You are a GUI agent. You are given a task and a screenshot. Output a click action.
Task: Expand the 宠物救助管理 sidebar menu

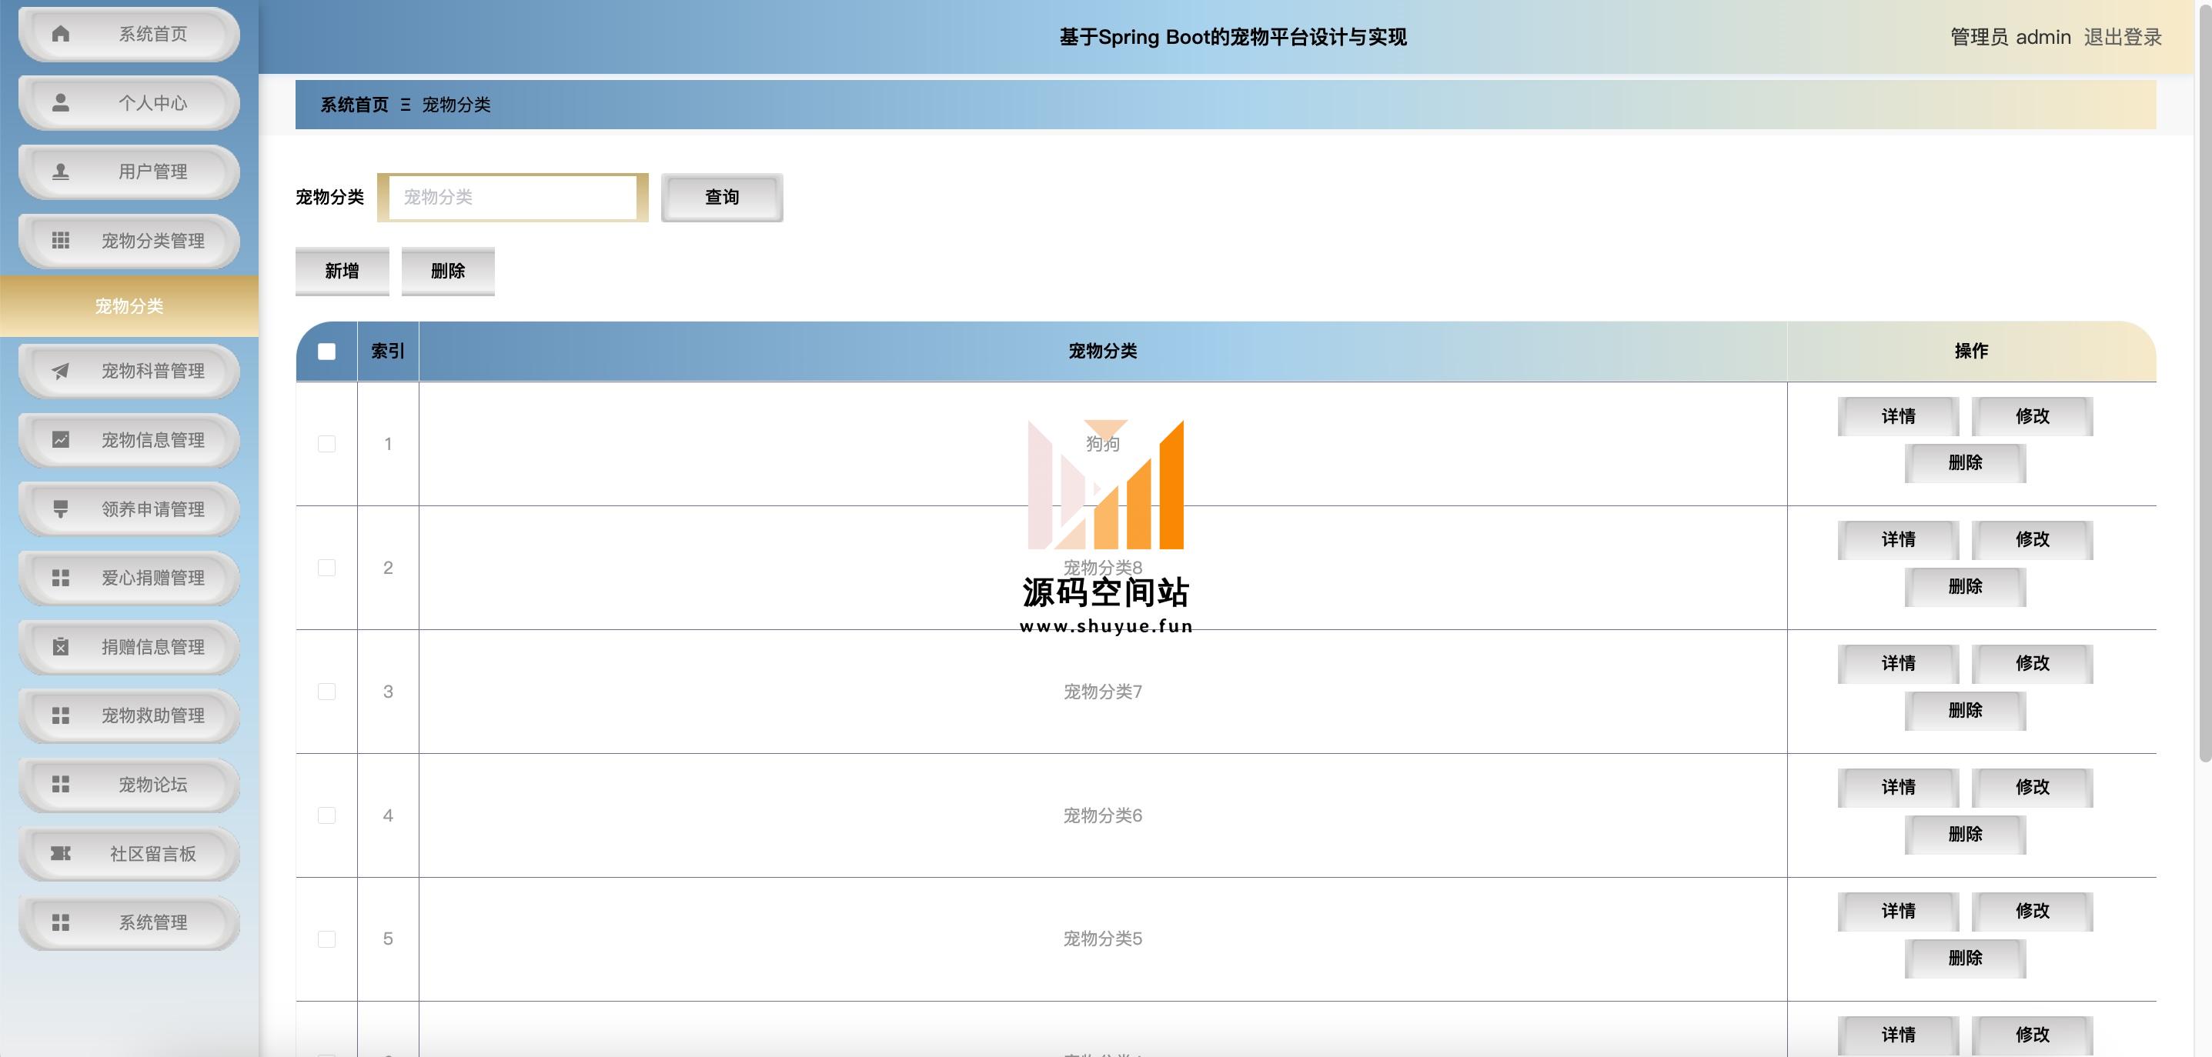point(129,715)
